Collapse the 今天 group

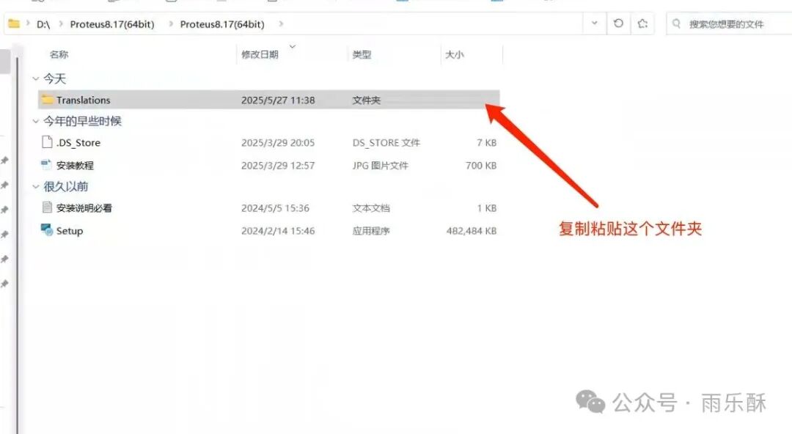pos(35,78)
